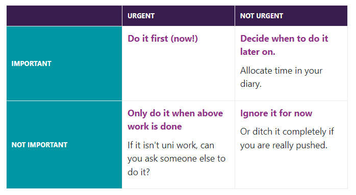
Task: Click the 'If it isn't uni work' paragraph
Action: (x=176, y=158)
